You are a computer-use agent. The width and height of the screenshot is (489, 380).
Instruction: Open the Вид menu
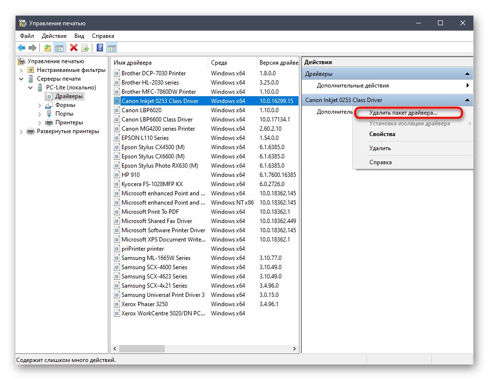coord(79,36)
